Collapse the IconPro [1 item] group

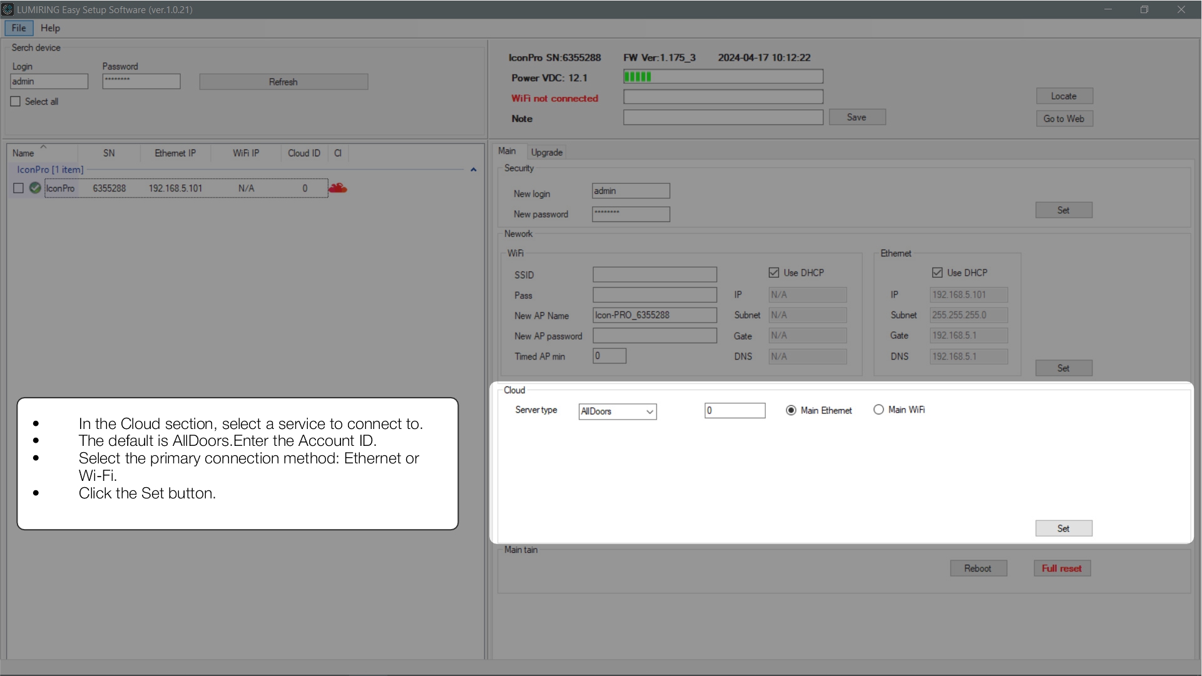(x=474, y=169)
